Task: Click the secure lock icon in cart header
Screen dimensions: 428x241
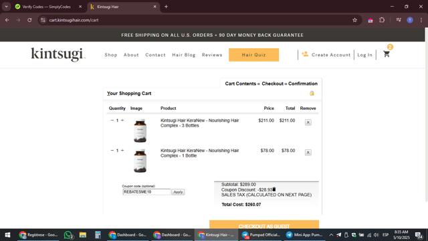Action: pos(312,94)
